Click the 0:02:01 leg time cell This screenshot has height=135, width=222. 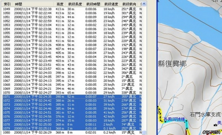(91, 133)
